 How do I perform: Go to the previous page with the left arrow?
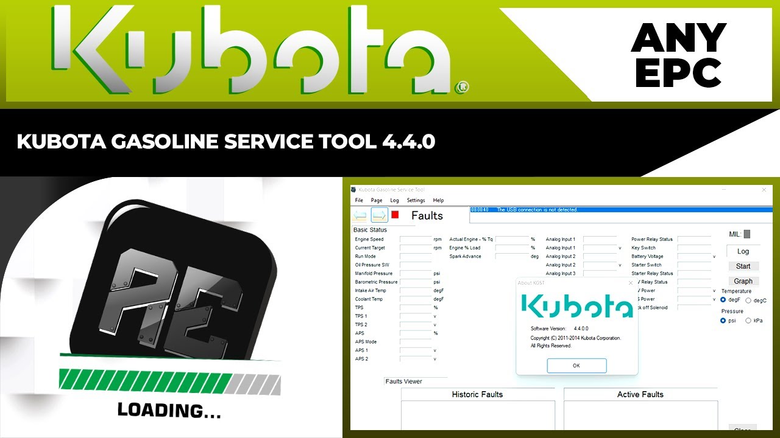[x=360, y=215]
